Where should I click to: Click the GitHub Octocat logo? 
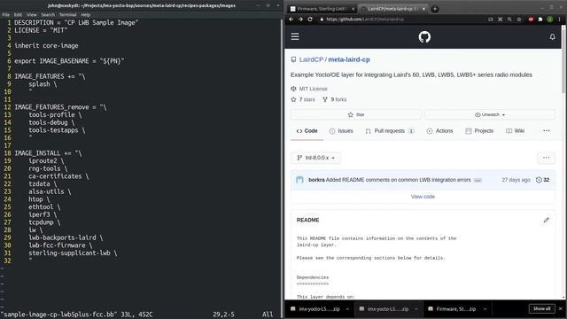click(x=424, y=37)
